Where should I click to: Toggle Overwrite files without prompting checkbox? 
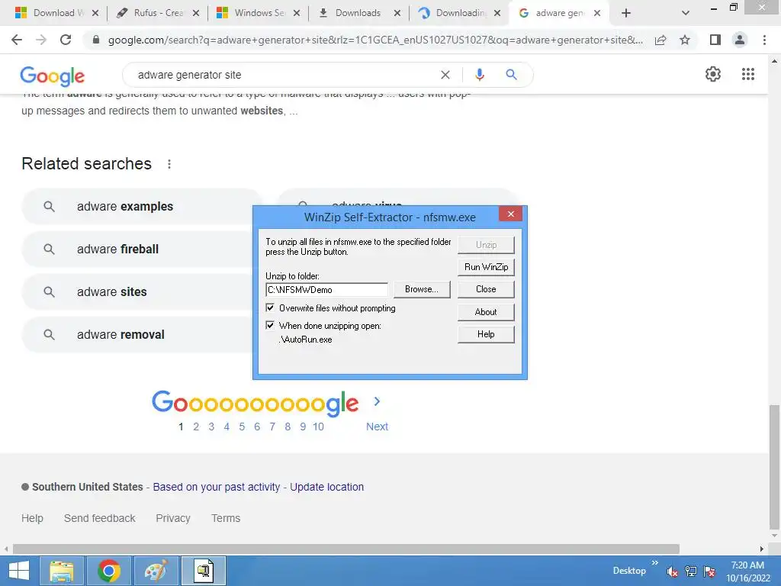point(270,308)
